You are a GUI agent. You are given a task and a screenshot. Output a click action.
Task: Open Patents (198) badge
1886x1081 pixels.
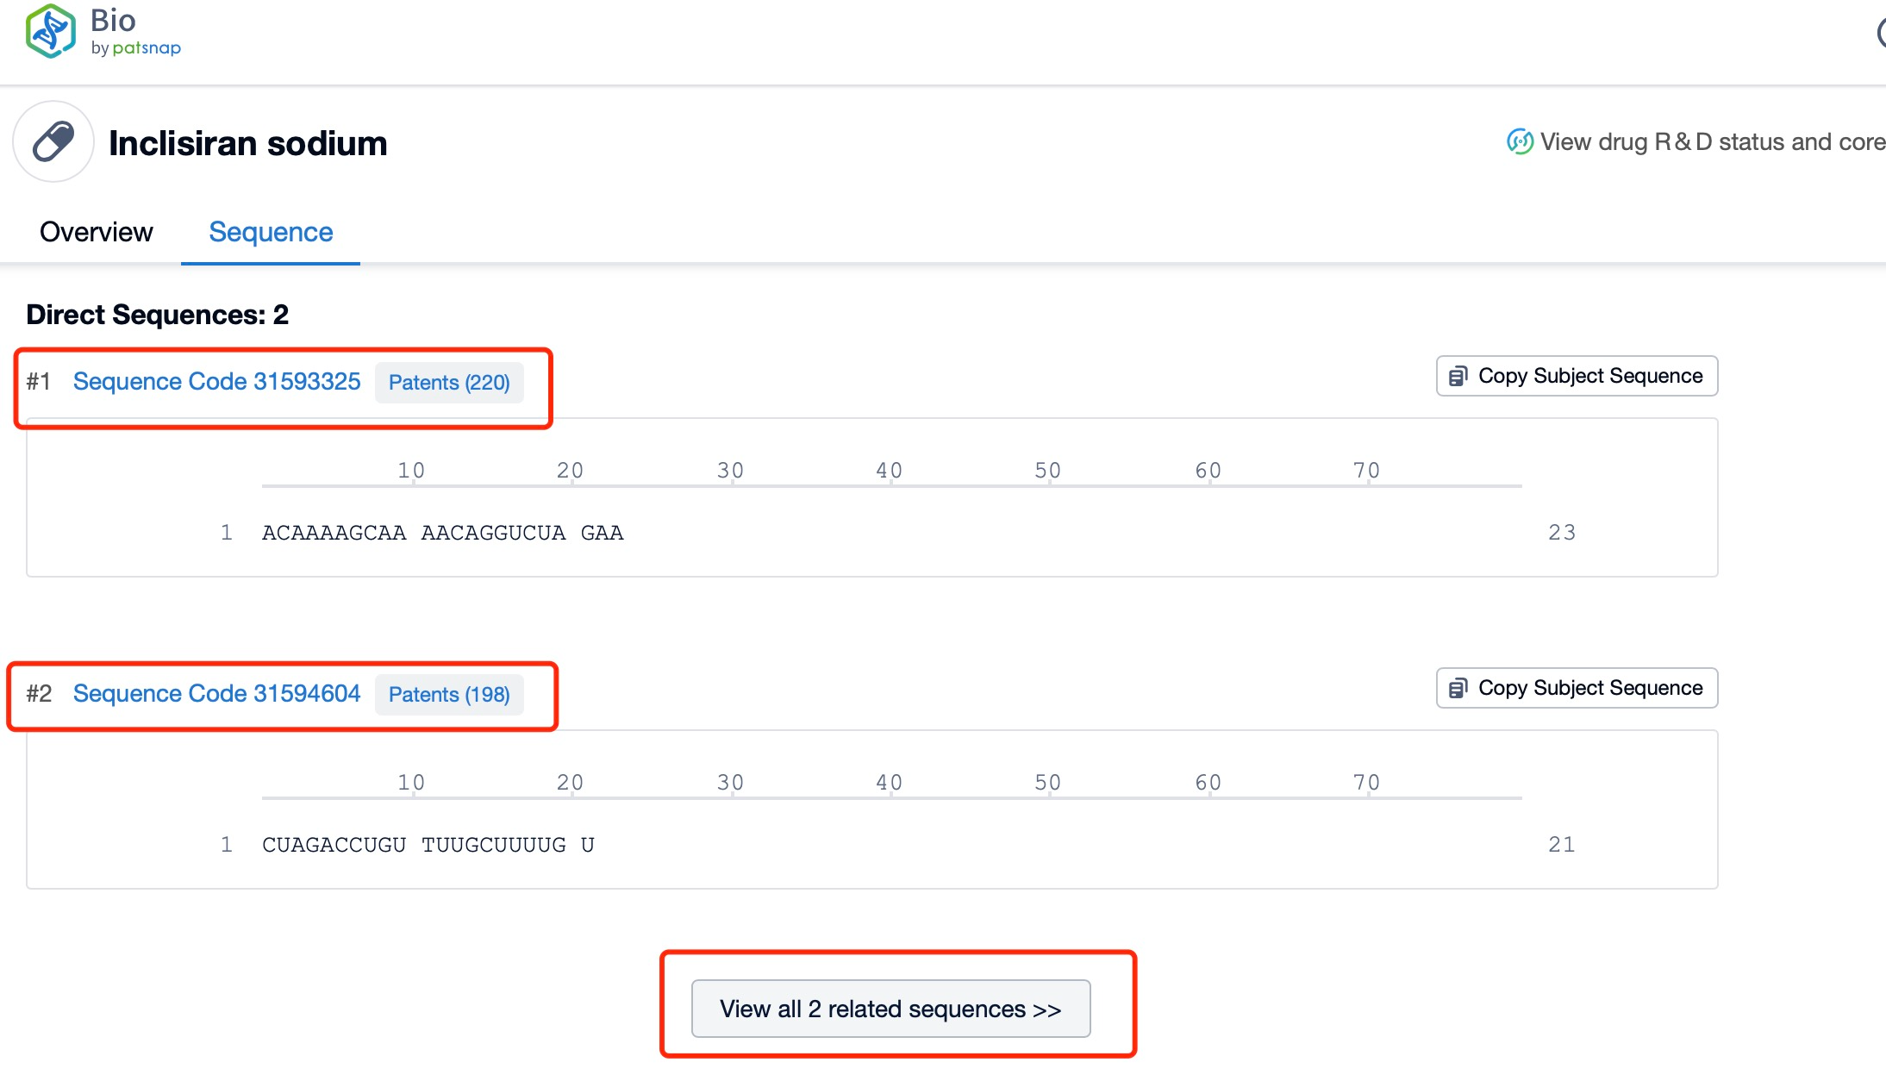[x=449, y=695]
